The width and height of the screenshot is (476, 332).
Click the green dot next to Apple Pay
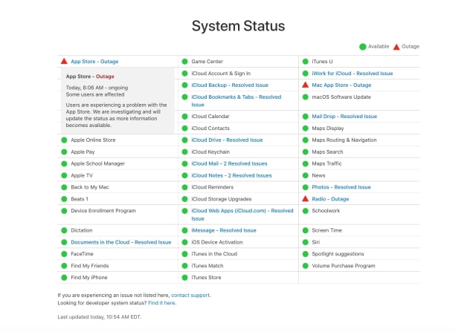pyautogui.click(x=64, y=152)
